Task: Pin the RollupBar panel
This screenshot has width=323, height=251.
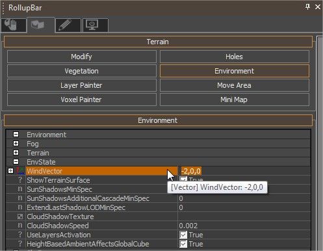Action: (x=307, y=7)
